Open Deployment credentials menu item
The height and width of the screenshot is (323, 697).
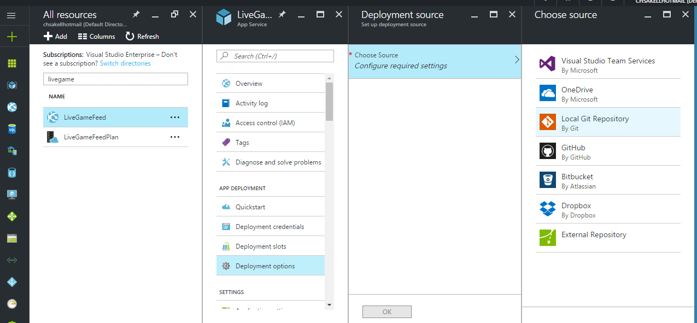[270, 227]
